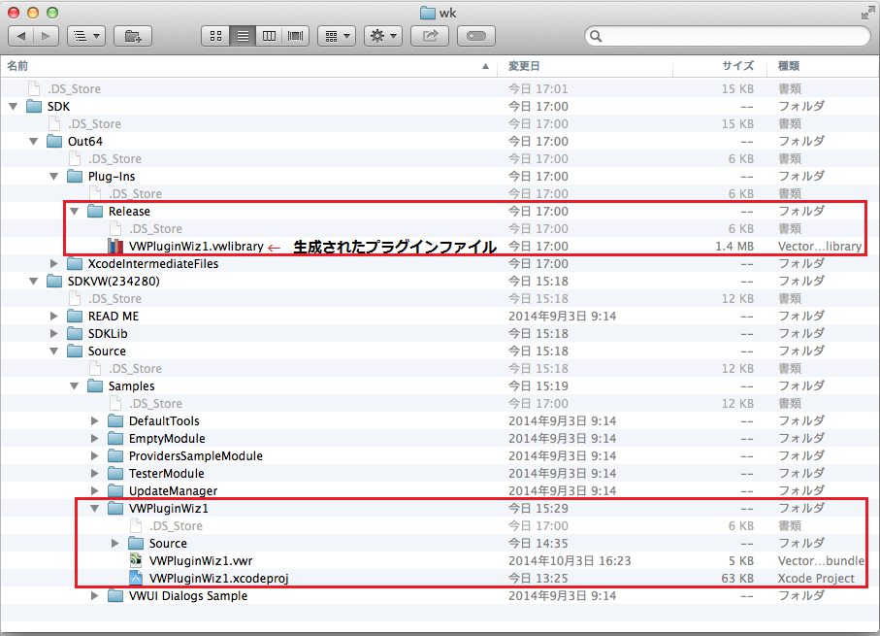Open the item arrangement dropdown

click(337, 37)
